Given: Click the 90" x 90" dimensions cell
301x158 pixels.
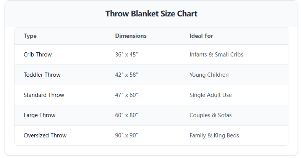Looking at the screenshot, I should 126,135.
